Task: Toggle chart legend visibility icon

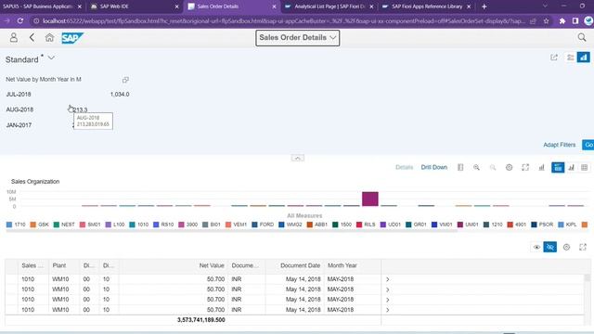Action: 460,167
